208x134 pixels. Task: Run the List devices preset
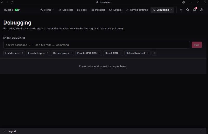click(x=12, y=53)
